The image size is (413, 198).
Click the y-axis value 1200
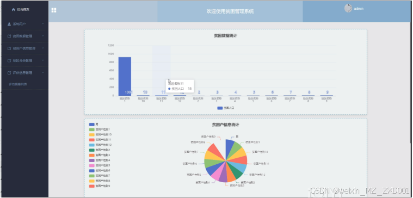[x=111, y=45]
